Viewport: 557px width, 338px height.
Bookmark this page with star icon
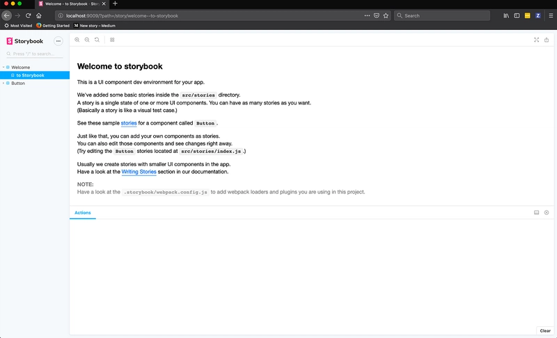pos(386,15)
